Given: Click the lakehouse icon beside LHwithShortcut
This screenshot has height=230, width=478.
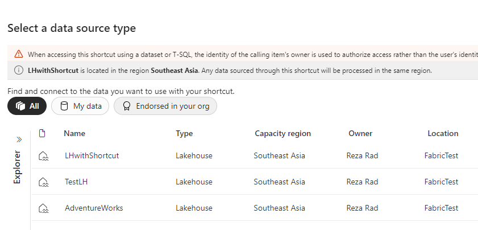Looking at the screenshot, I should click(43, 155).
